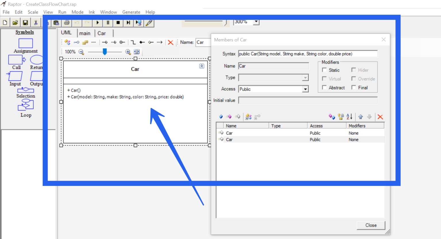Enable the Static modifier checkbox
Screen dimensions: 441x239
(x=324, y=70)
